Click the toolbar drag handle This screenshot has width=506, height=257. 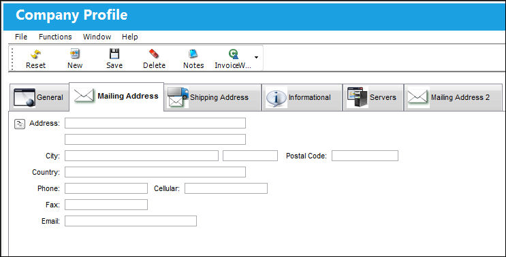(x=13, y=58)
